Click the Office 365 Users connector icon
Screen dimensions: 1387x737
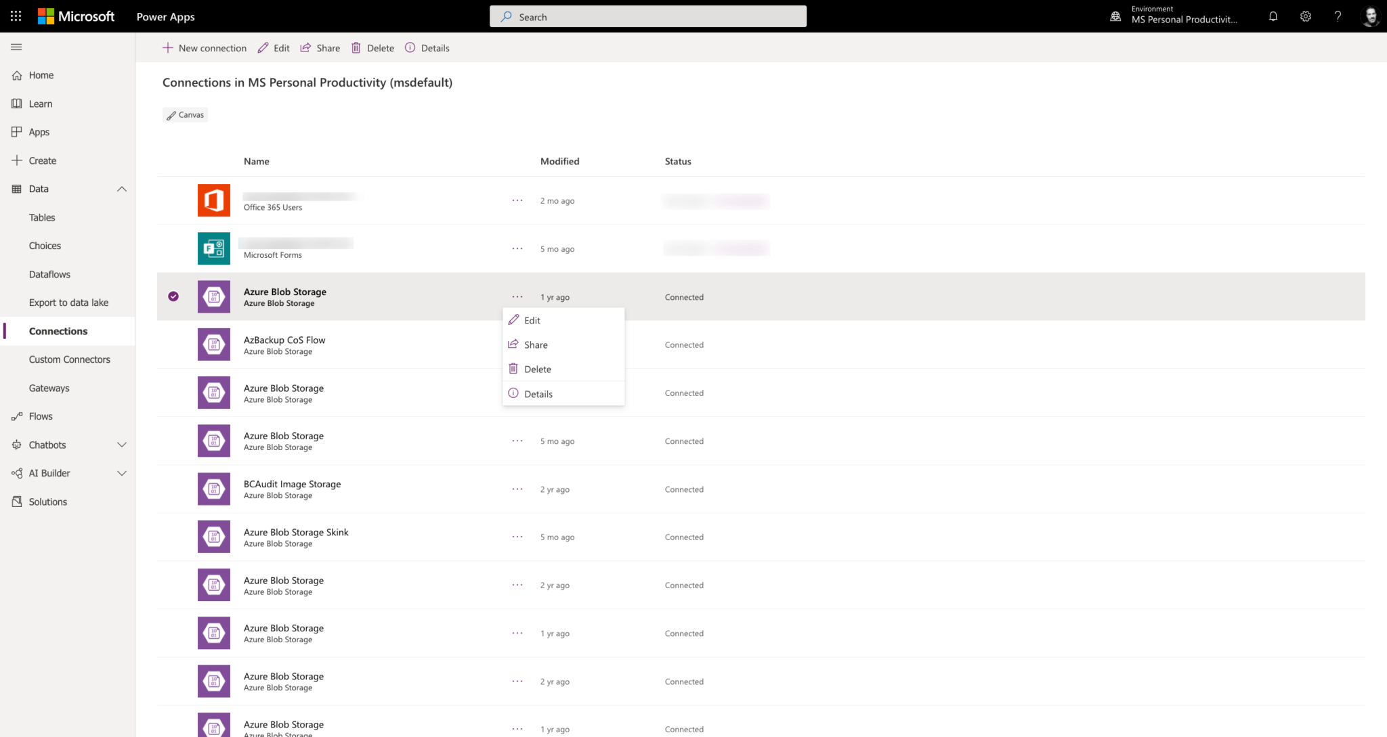(213, 200)
